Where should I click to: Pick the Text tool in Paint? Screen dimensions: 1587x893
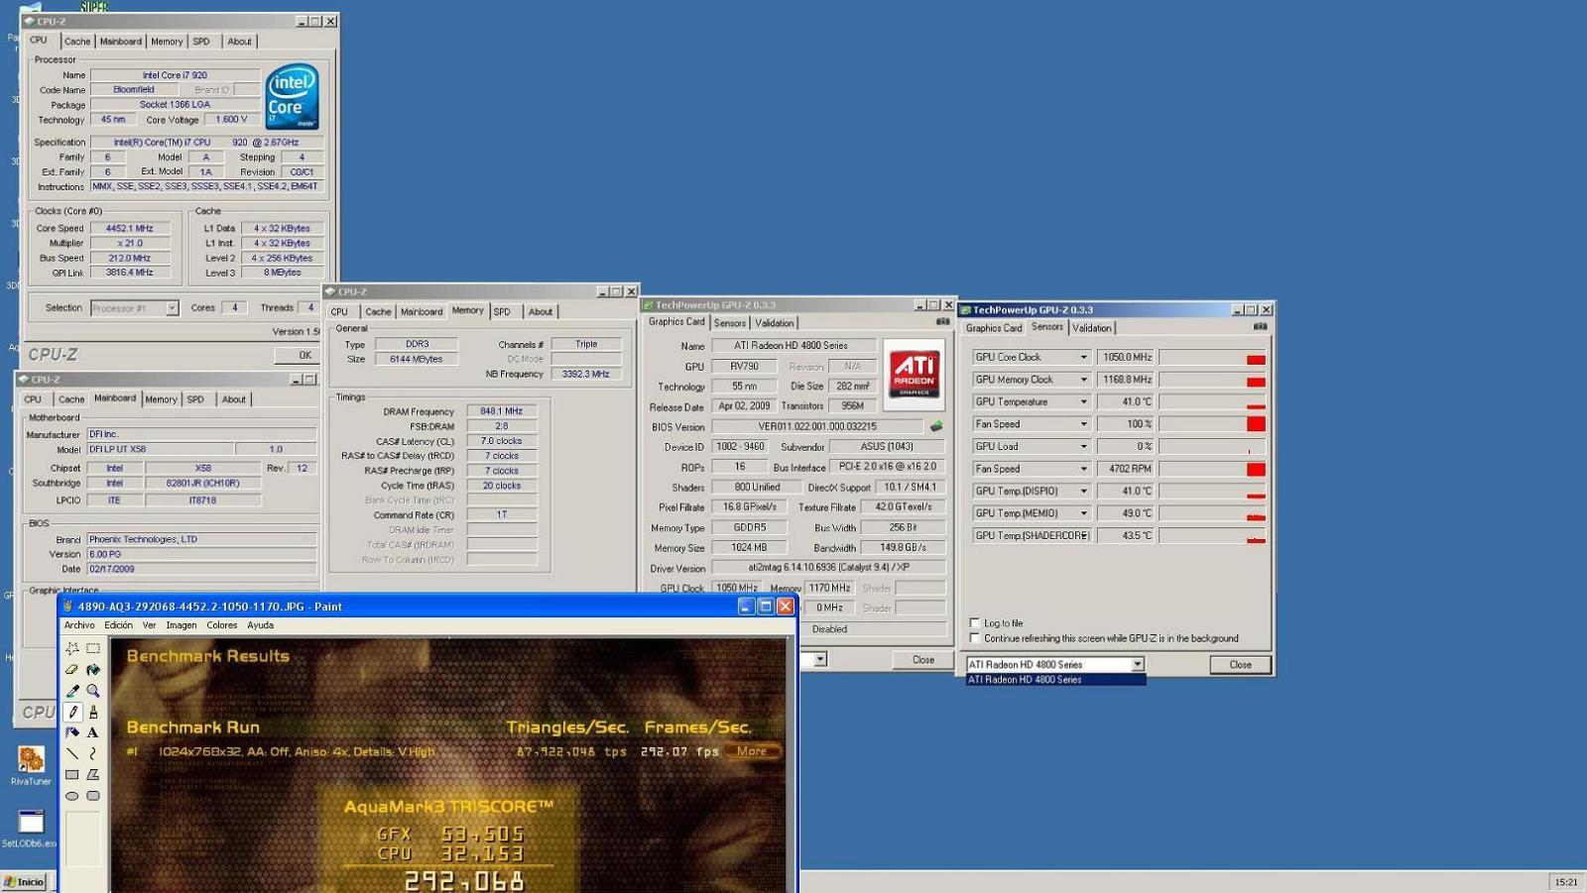tap(93, 732)
